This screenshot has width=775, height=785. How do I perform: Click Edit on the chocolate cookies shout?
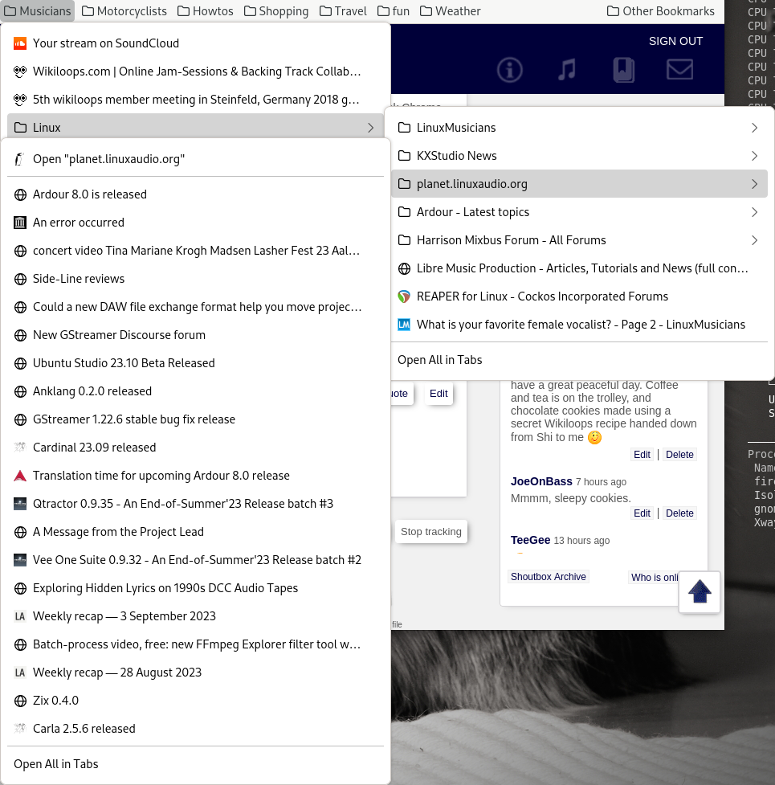pos(642,455)
